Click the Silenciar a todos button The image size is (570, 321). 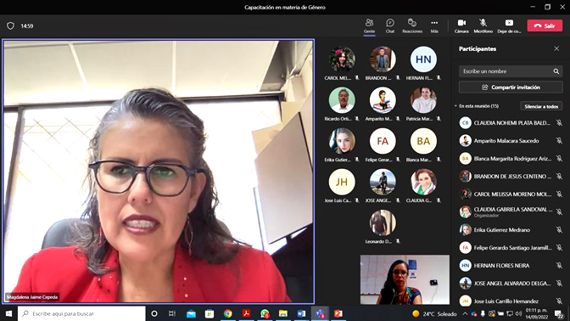[541, 106]
